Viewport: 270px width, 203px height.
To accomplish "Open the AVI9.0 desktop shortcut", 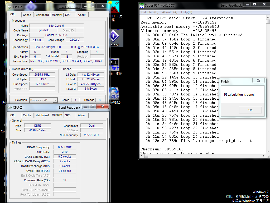I will pyautogui.click(x=115, y=95).
